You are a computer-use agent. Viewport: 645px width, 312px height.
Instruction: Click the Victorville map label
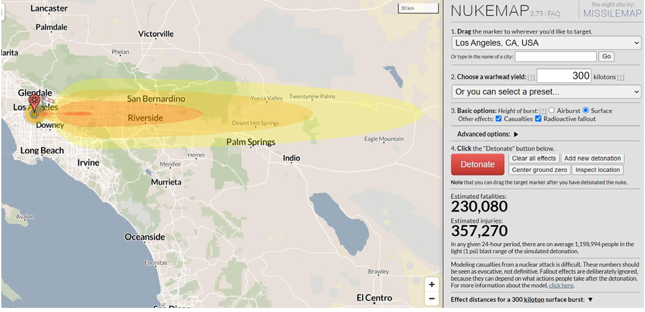(156, 34)
